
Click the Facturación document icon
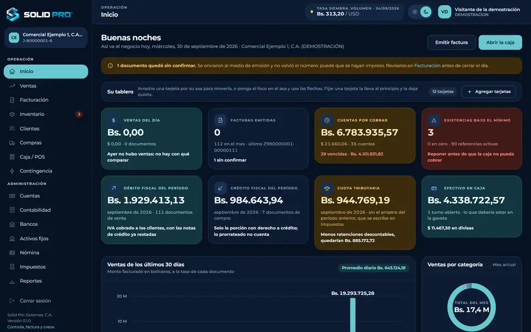[x=12, y=100]
